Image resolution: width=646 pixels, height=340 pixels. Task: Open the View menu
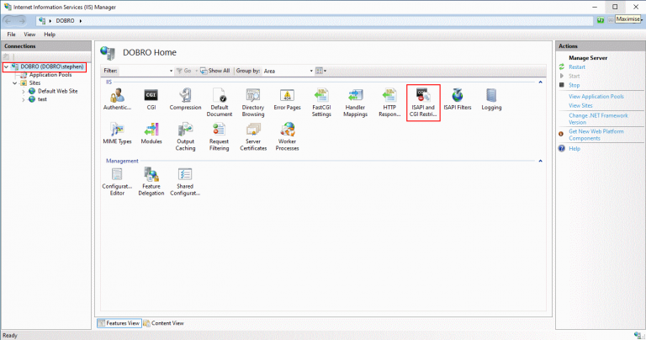pyautogui.click(x=29, y=35)
